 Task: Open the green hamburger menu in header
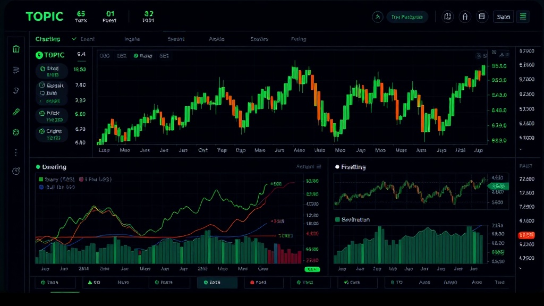523,16
